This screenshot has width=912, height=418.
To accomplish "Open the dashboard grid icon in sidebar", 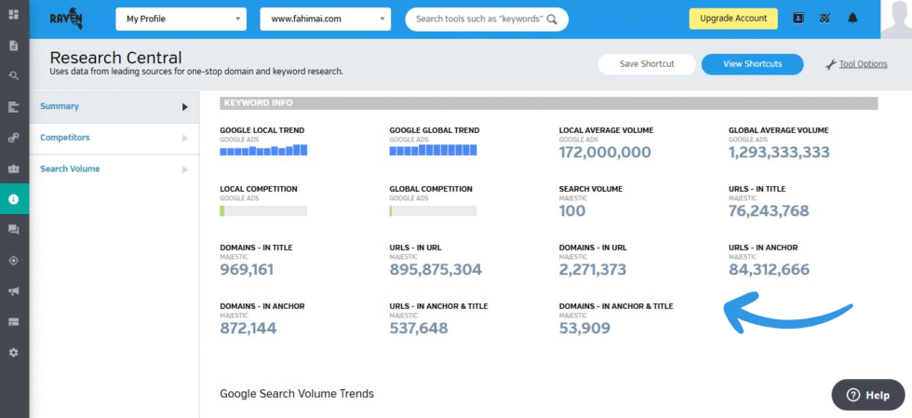I will point(13,15).
